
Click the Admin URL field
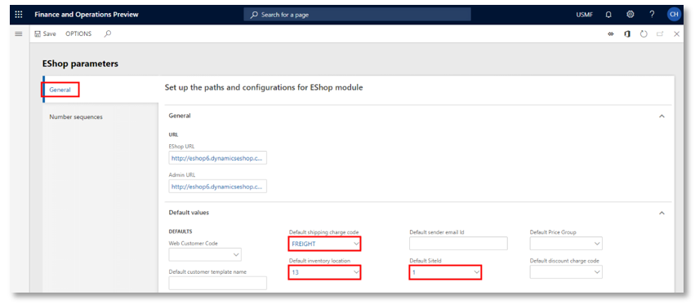click(217, 187)
